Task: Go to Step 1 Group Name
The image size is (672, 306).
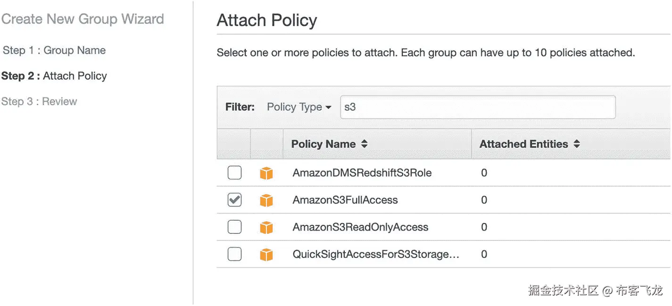Action: (x=54, y=50)
